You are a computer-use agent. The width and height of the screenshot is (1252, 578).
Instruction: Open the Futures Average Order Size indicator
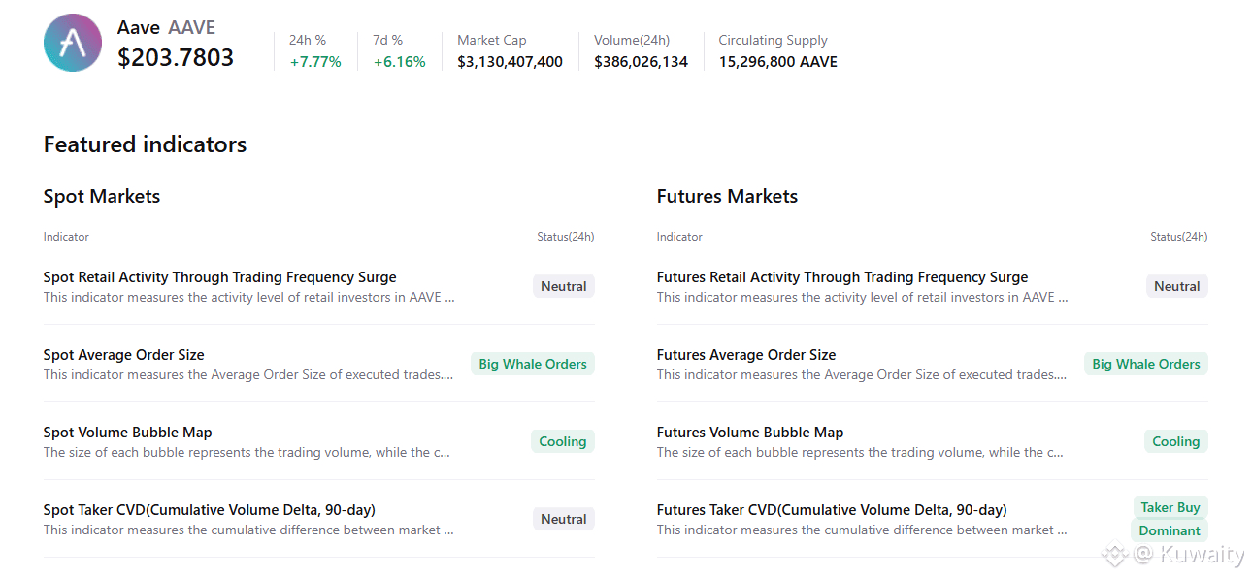(745, 355)
